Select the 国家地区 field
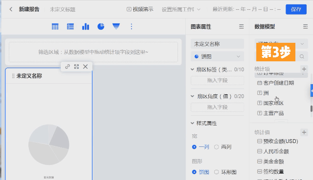Viewport: 313px width, 180px height. pos(273,103)
